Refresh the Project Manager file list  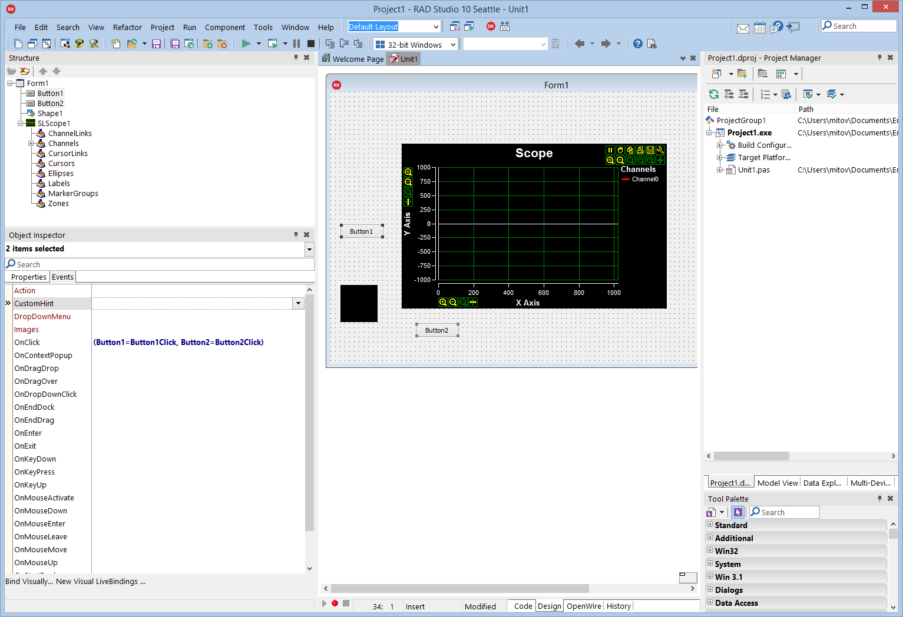click(713, 94)
